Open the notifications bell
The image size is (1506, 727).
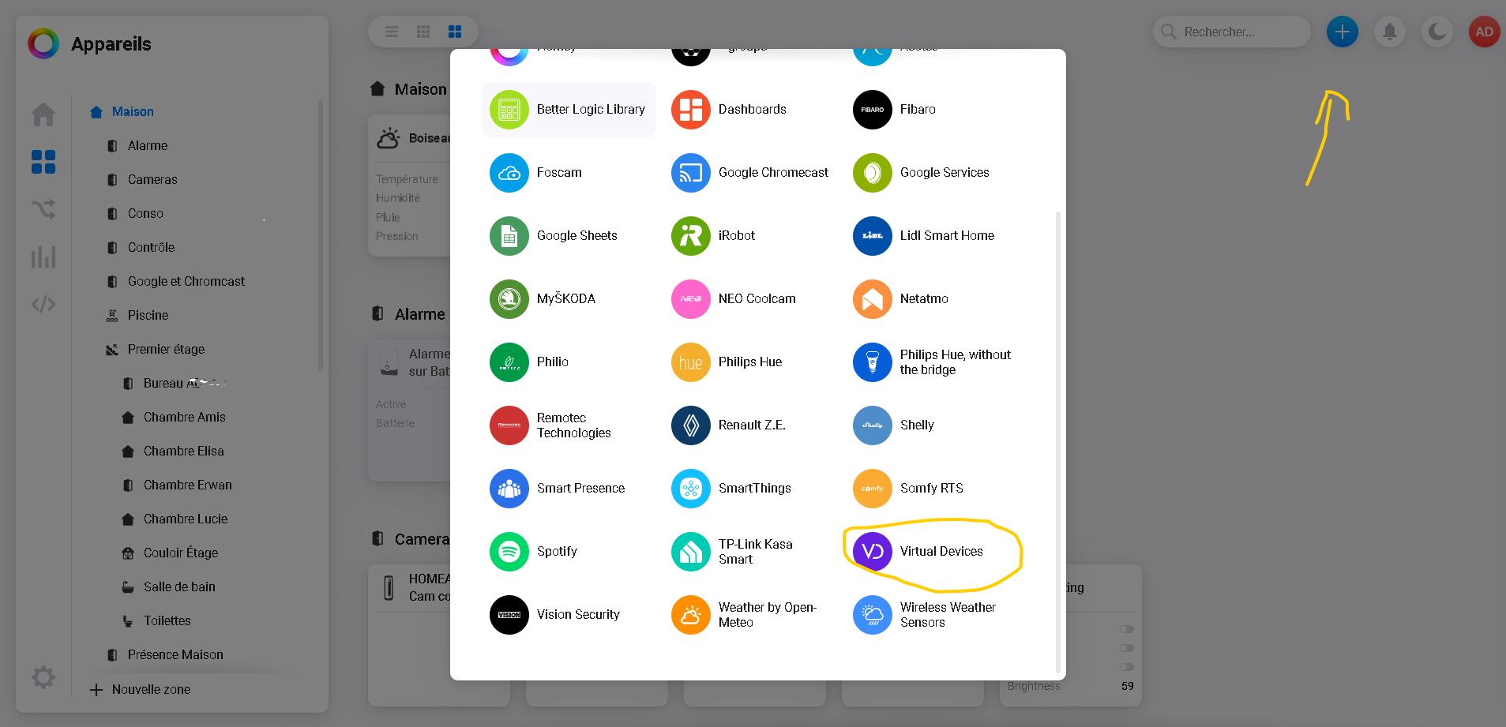1390,32
